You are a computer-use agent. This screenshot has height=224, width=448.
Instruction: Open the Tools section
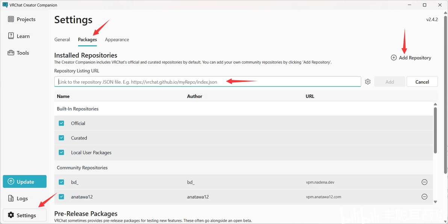click(x=18, y=53)
